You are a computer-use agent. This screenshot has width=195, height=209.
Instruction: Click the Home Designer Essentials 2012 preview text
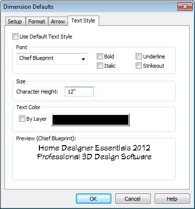click(94, 148)
